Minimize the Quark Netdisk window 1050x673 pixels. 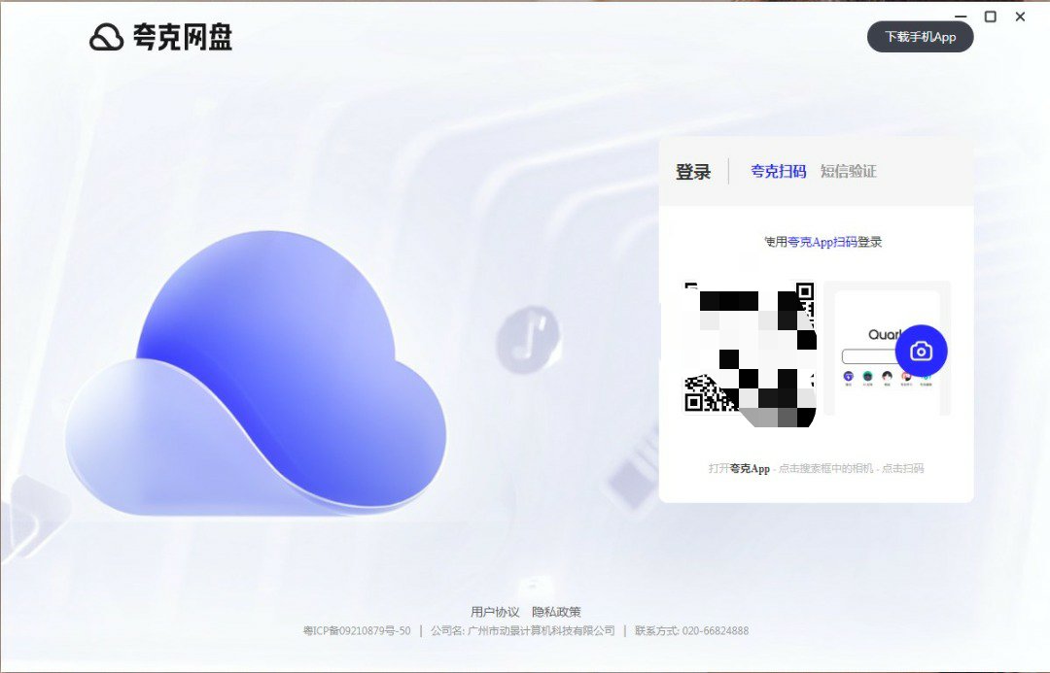click(x=961, y=17)
